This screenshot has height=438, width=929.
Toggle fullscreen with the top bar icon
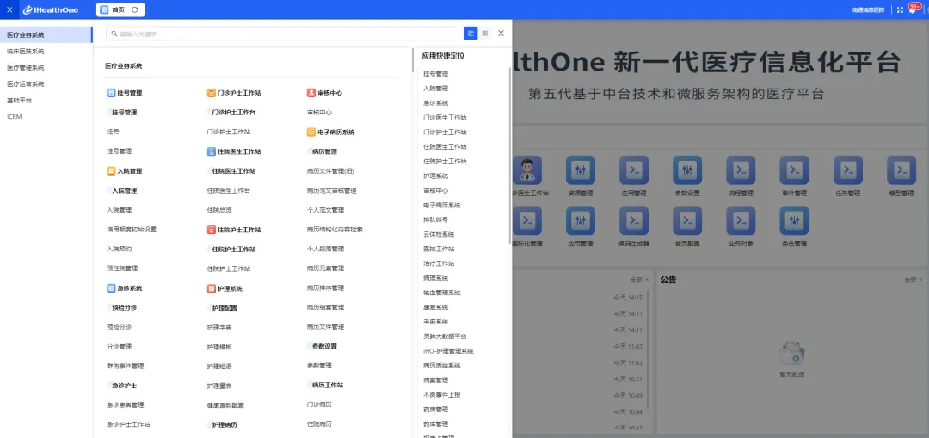pyautogui.click(x=900, y=9)
